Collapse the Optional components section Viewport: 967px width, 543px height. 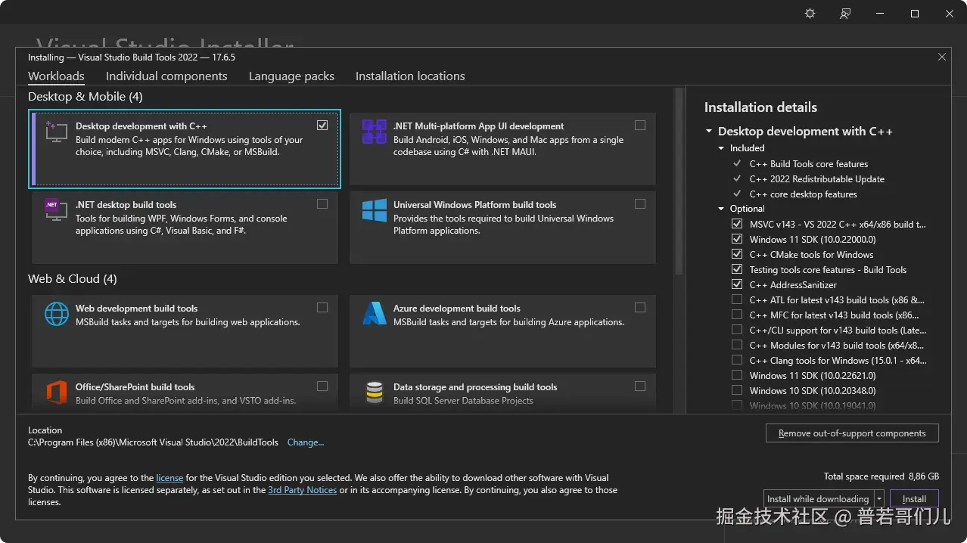pos(722,209)
